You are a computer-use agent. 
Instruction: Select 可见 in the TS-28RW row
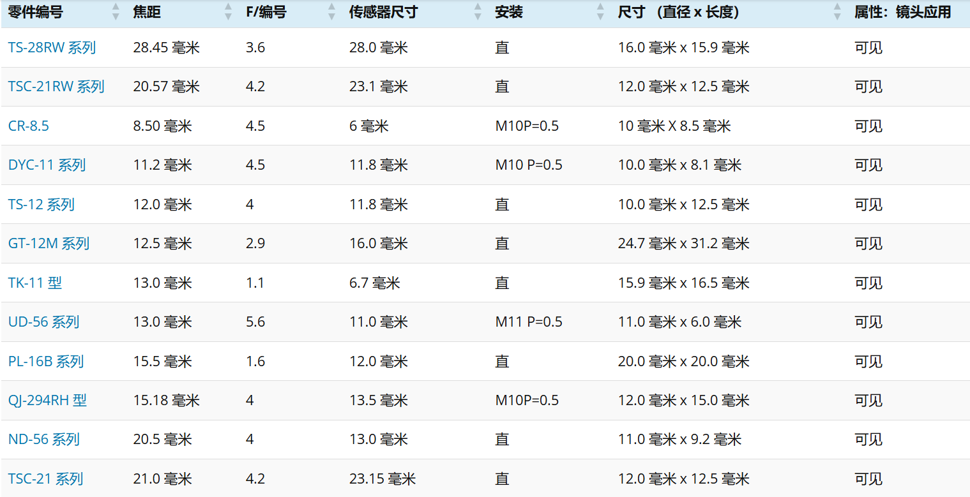tap(868, 47)
